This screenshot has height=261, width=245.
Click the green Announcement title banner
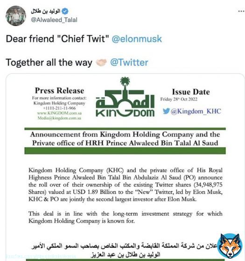click(x=125, y=141)
